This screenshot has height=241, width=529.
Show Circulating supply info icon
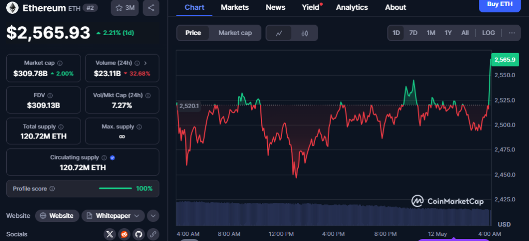(x=104, y=157)
